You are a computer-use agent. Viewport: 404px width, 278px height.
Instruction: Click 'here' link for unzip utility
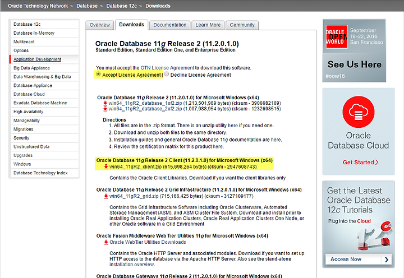[233, 126]
